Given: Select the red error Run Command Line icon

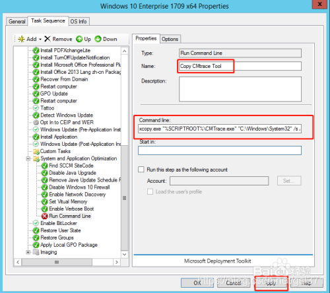Looking at the screenshot, I should tap(44, 216).
